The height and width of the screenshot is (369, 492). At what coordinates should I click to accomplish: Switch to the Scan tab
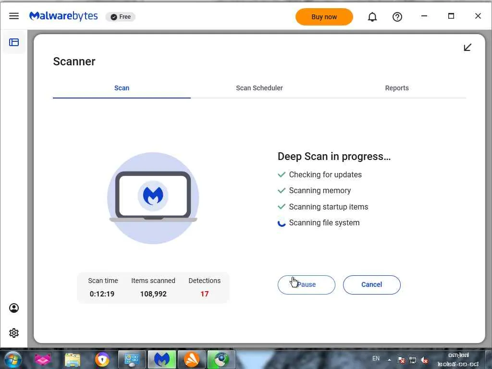point(122,88)
